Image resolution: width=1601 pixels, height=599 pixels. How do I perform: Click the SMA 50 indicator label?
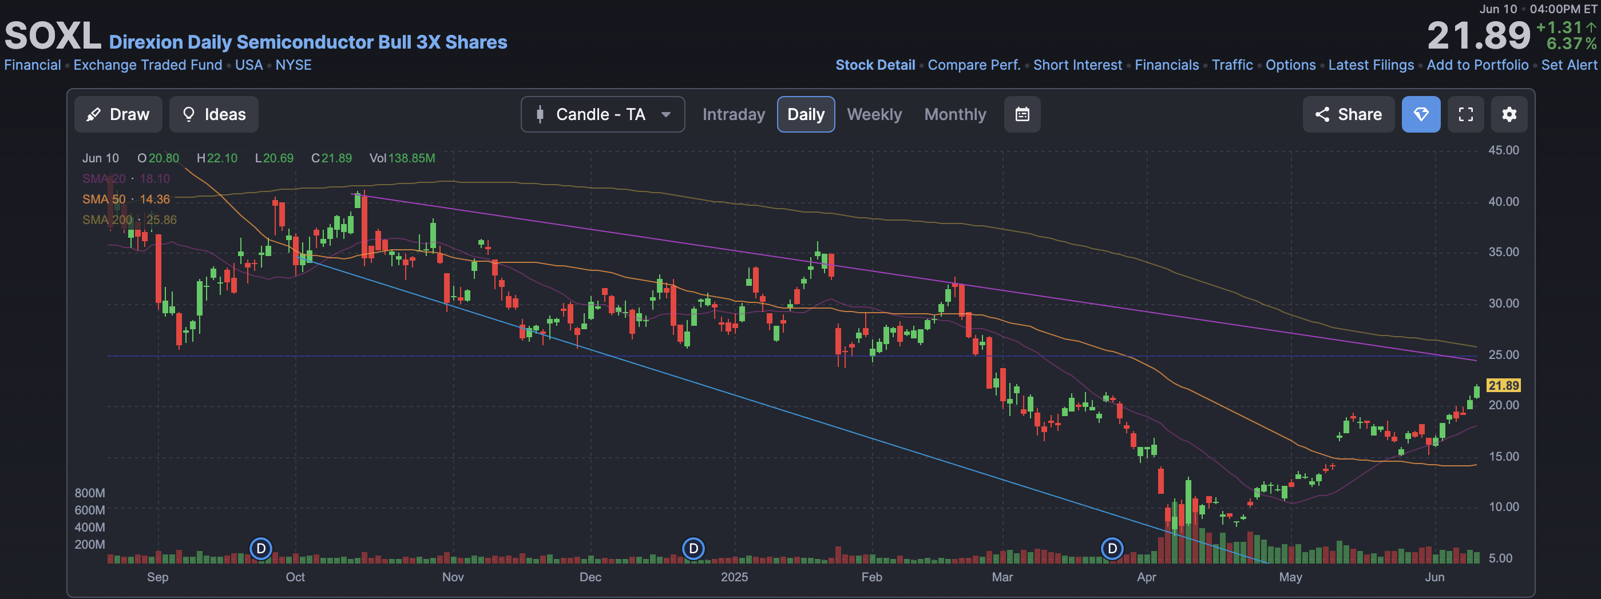[104, 199]
